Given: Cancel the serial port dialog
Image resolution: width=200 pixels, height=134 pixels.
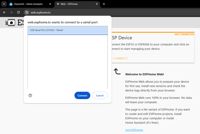Looking at the screenshot, I should pyautogui.click(x=100, y=95).
